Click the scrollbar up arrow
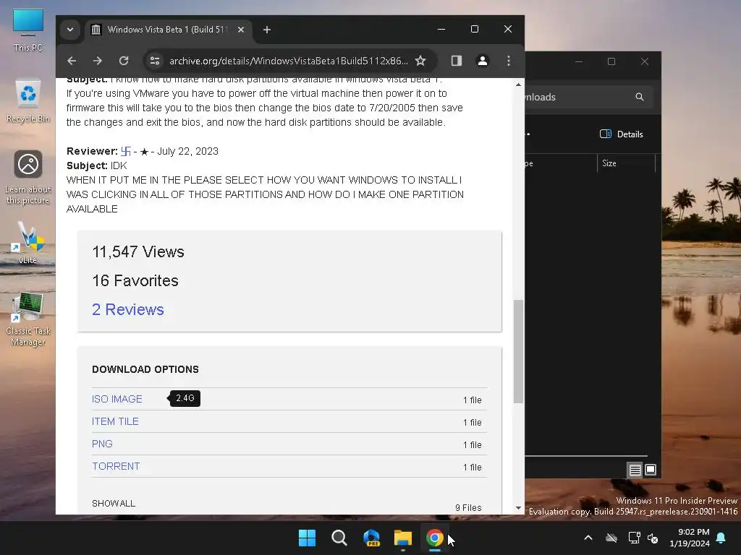This screenshot has height=555, width=741. pyautogui.click(x=518, y=85)
